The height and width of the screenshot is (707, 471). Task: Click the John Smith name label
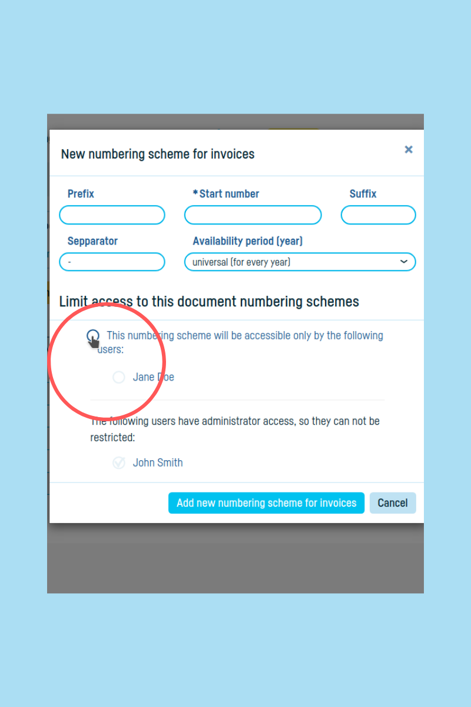(x=158, y=462)
